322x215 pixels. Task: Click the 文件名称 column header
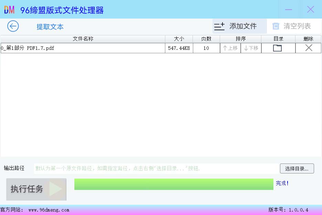click(83, 39)
